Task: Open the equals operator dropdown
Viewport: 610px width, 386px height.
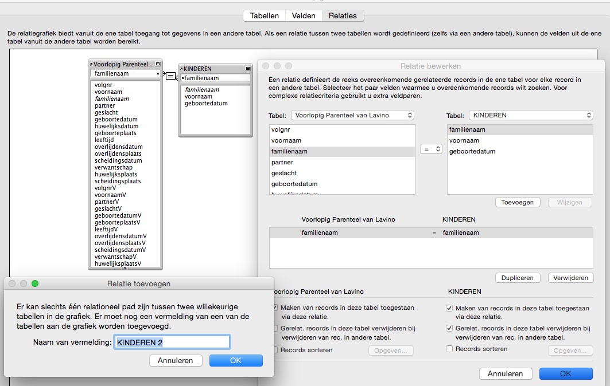Action: 431,149
